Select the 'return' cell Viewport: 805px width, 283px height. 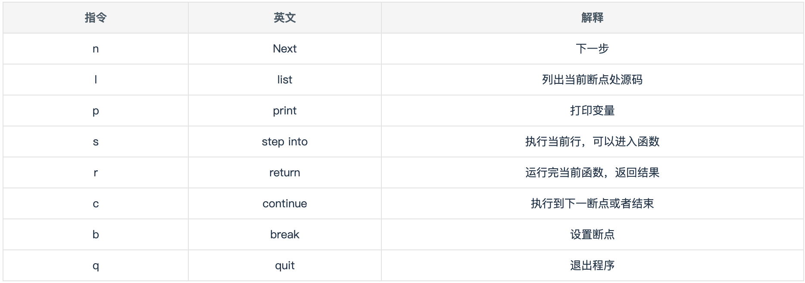click(x=284, y=172)
